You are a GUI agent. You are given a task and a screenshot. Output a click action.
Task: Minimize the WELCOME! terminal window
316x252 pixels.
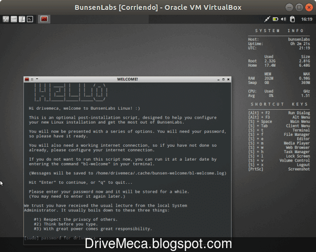(218, 80)
